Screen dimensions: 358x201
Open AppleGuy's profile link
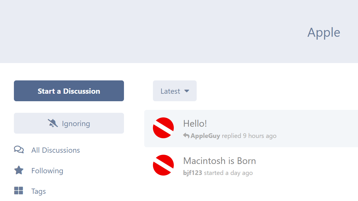click(205, 136)
